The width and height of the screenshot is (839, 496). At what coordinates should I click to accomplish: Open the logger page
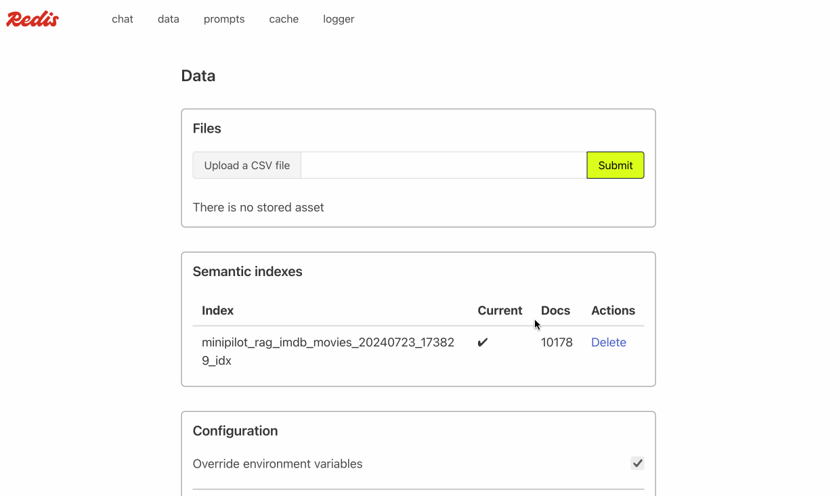tap(339, 19)
